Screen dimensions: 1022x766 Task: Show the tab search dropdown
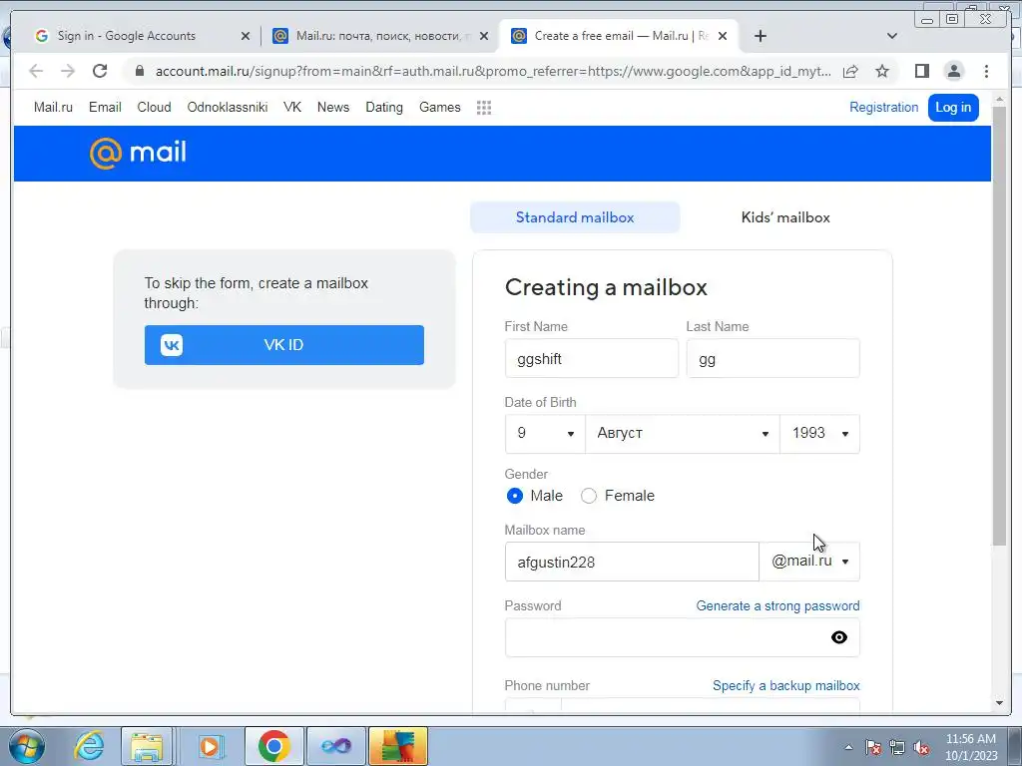click(892, 36)
